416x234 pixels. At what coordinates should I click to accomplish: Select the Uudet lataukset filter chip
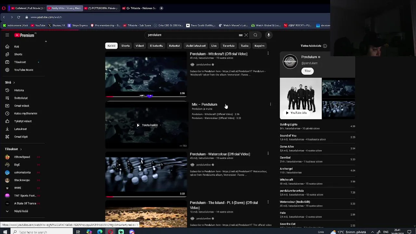click(x=196, y=46)
